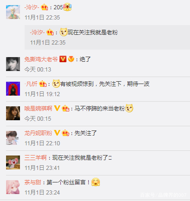The image size is (190, 201).
Task: Visit 哦是婉祺啊's profile via username
Action: (x=38, y=108)
